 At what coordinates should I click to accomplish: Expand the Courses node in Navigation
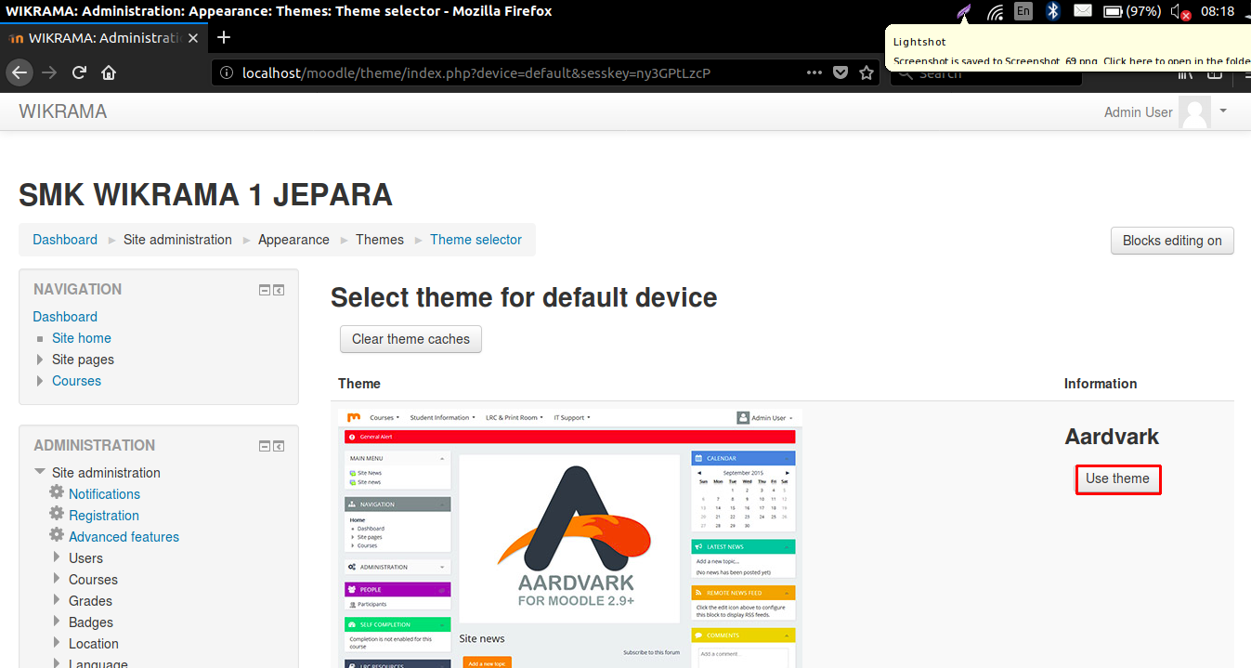(x=40, y=381)
